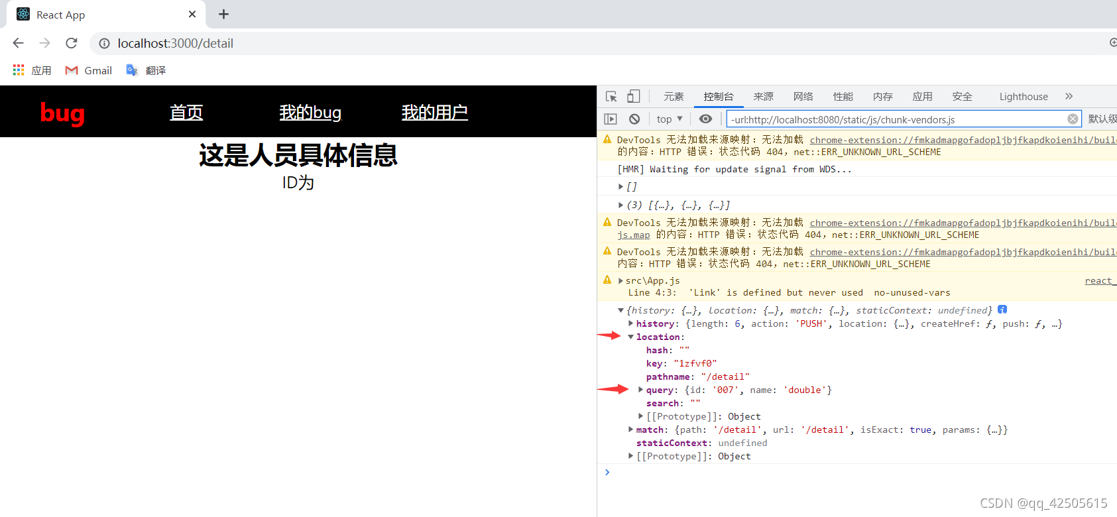Viewport: 1117px width, 517px height.
Task: Open a new browser tab with plus
Action: coord(223,14)
